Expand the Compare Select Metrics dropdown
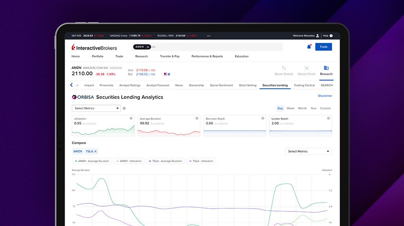404x226 pixels. (x=309, y=151)
